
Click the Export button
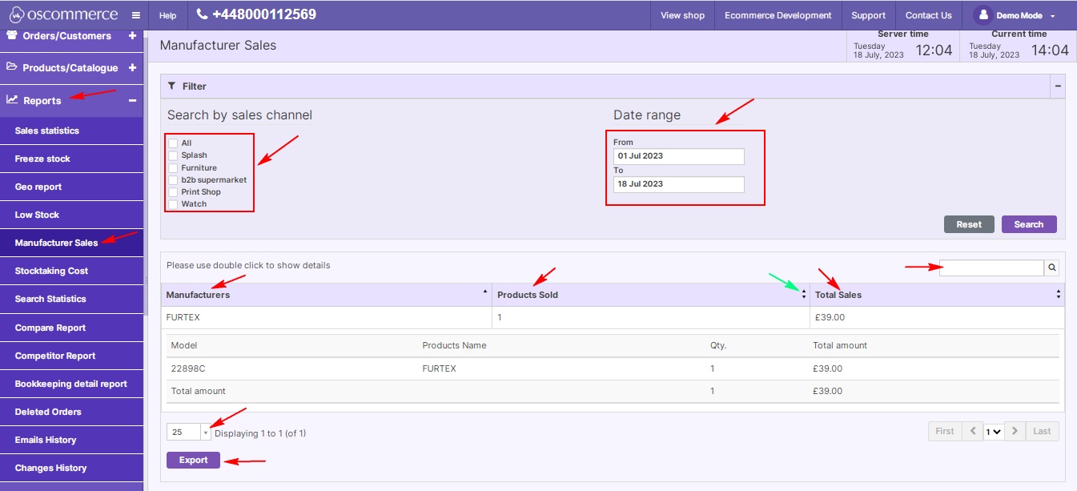tap(193, 461)
